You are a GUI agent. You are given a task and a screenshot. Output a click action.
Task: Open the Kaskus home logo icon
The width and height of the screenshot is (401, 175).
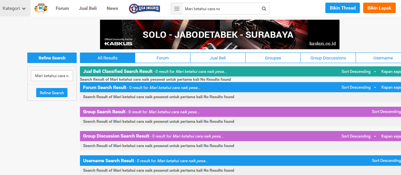click(x=41, y=8)
